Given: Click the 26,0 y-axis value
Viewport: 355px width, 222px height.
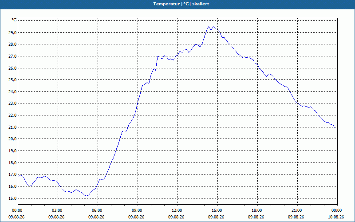Looking at the screenshot, I should point(13,68).
